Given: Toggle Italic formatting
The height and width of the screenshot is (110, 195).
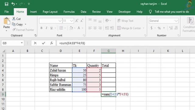Looking at the screenshot, I should click(46, 28).
